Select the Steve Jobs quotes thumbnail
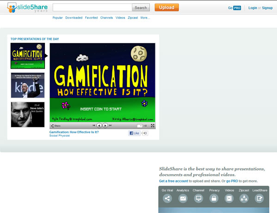The height and width of the screenshot is (213, 277). pyautogui.click(x=28, y=115)
